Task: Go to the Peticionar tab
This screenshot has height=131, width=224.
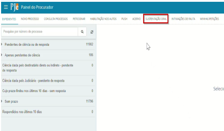Action: point(79,19)
